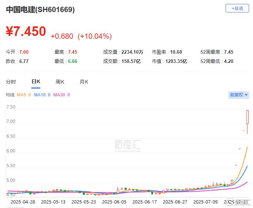Click the 成交额 value 158.57亿
This screenshot has height=208, width=253.
[x=131, y=61]
